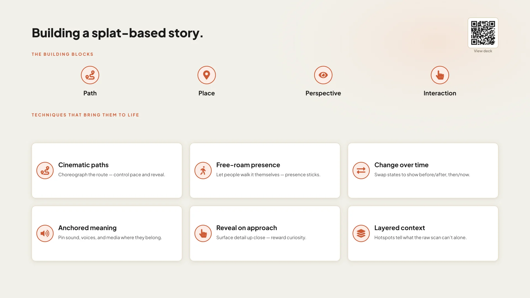Click the Reveal on approach hand icon
This screenshot has height=298, width=530.
203,233
